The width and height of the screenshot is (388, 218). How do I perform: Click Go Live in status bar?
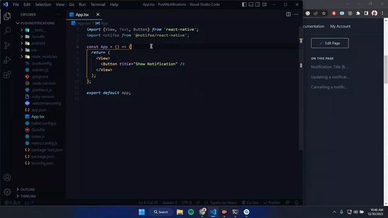coord(250,203)
